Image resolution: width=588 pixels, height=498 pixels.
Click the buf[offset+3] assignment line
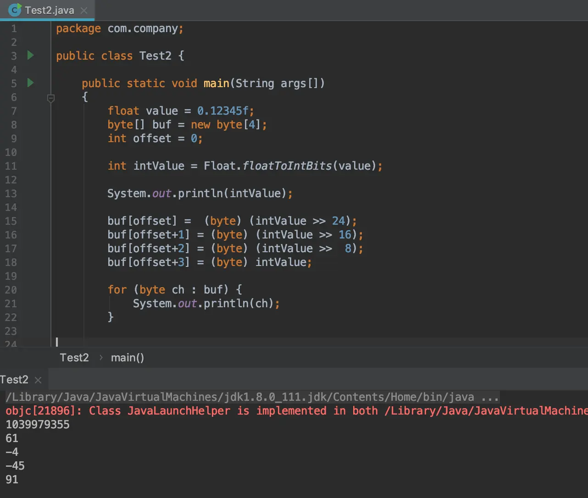click(210, 262)
